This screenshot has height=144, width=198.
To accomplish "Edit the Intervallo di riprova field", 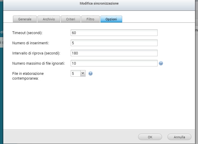I will point(114,53).
